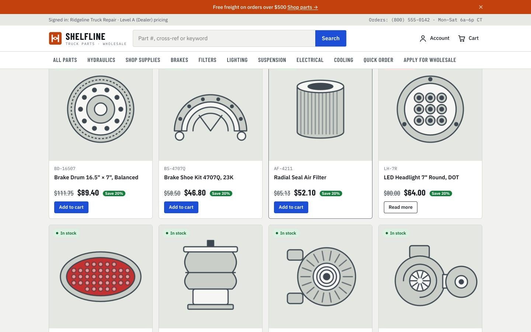This screenshot has height=332, width=531.
Task: Click the Account text label
Action: pyautogui.click(x=440, y=38)
